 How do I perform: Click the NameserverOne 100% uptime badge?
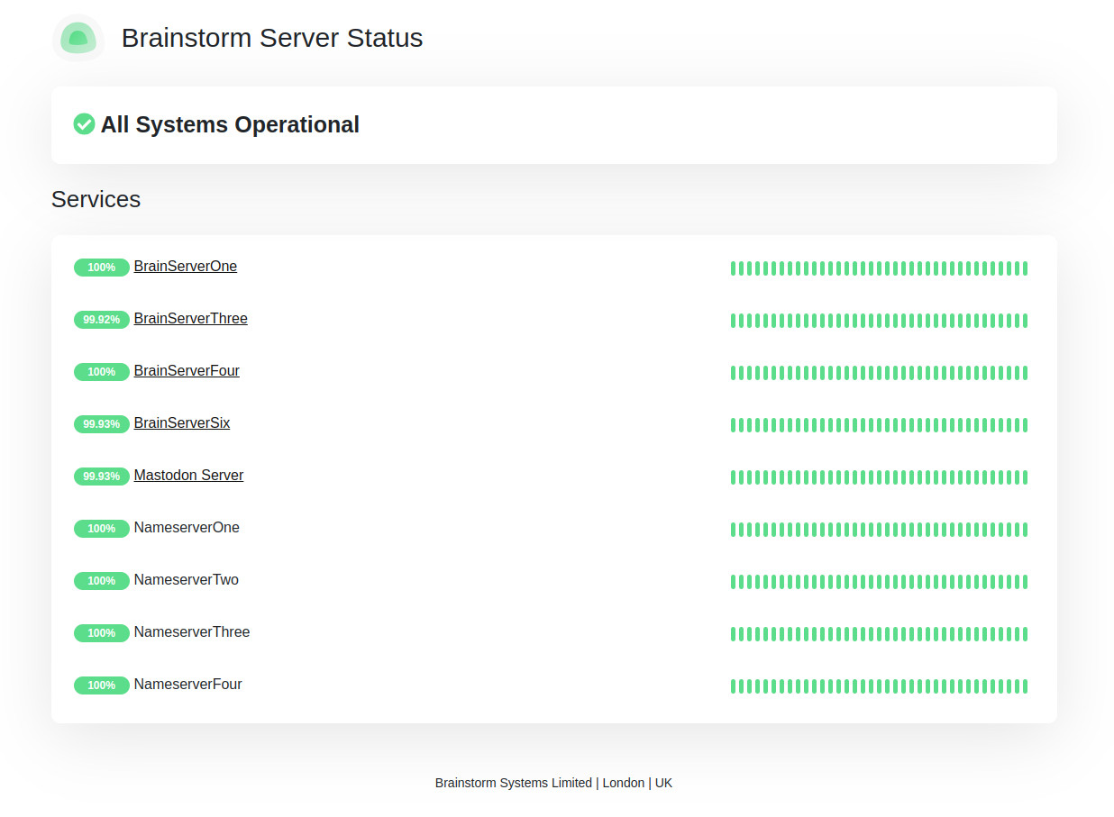102,529
